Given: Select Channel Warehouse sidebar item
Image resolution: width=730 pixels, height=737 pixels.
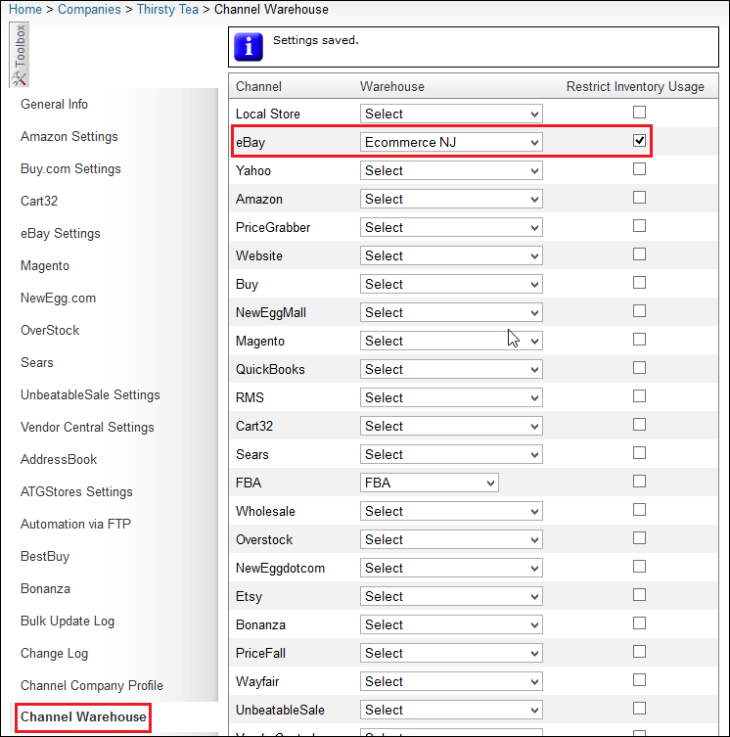Looking at the screenshot, I should [x=83, y=716].
